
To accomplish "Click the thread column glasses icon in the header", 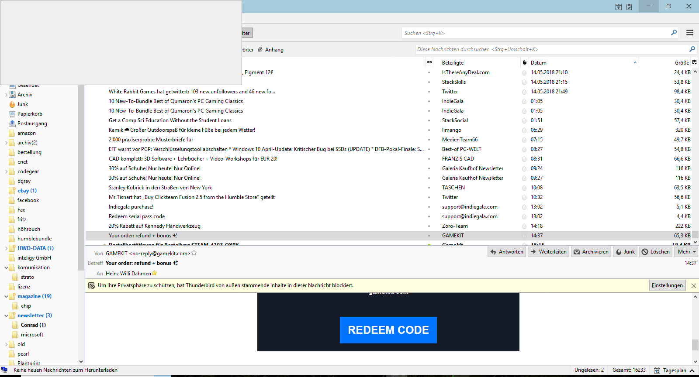I will click(x=429, y=62).
